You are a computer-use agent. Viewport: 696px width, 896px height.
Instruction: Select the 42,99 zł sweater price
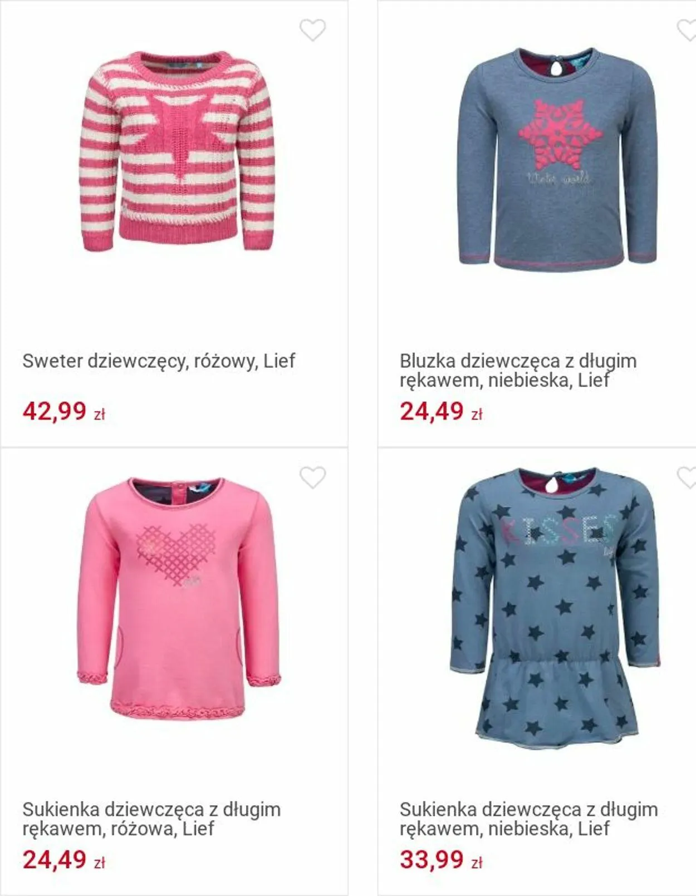point(64,412)
